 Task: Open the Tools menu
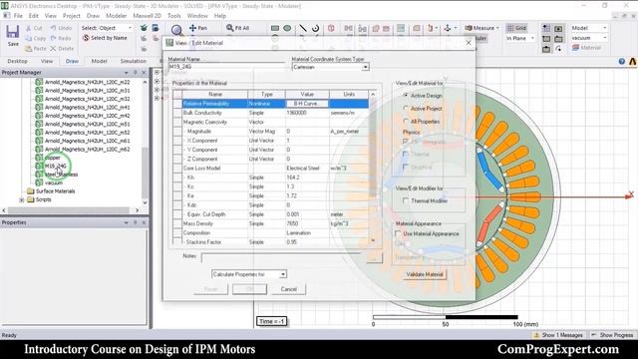[x=174, y=16]
